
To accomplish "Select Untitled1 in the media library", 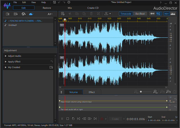I will coord(13,25).
